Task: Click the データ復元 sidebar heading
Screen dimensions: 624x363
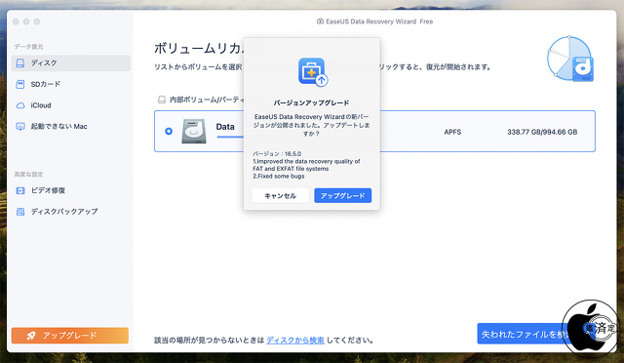Action: 28,47
